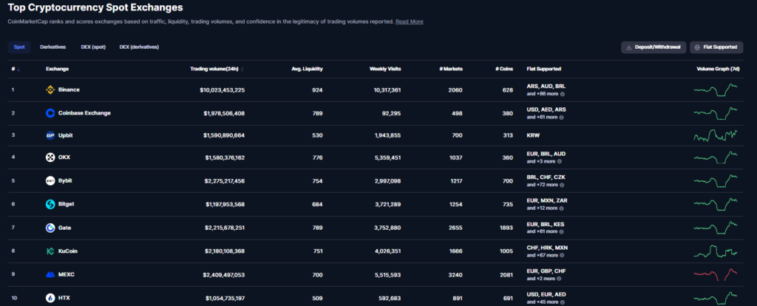Expand Binance's +86 more fiat currencies
The image size is (757, 306).
544,95
